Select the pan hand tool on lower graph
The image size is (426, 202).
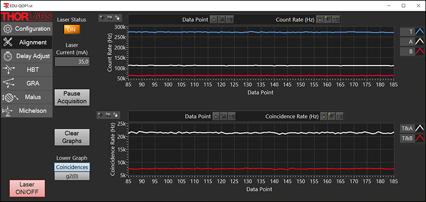[115, 115]
